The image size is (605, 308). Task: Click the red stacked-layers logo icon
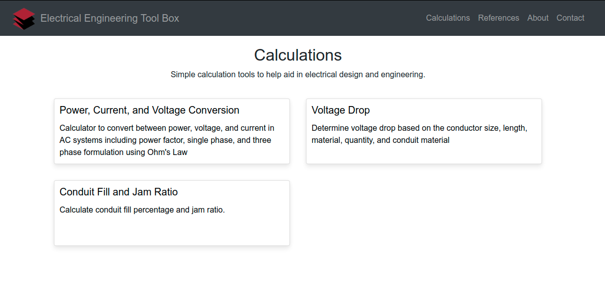coord(24,19)
